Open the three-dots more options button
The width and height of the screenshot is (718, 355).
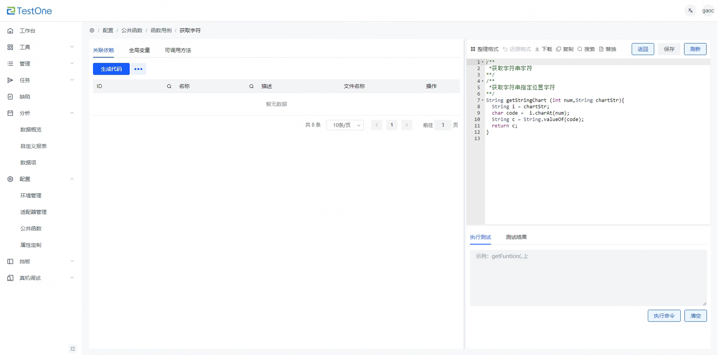pos(138,69)
